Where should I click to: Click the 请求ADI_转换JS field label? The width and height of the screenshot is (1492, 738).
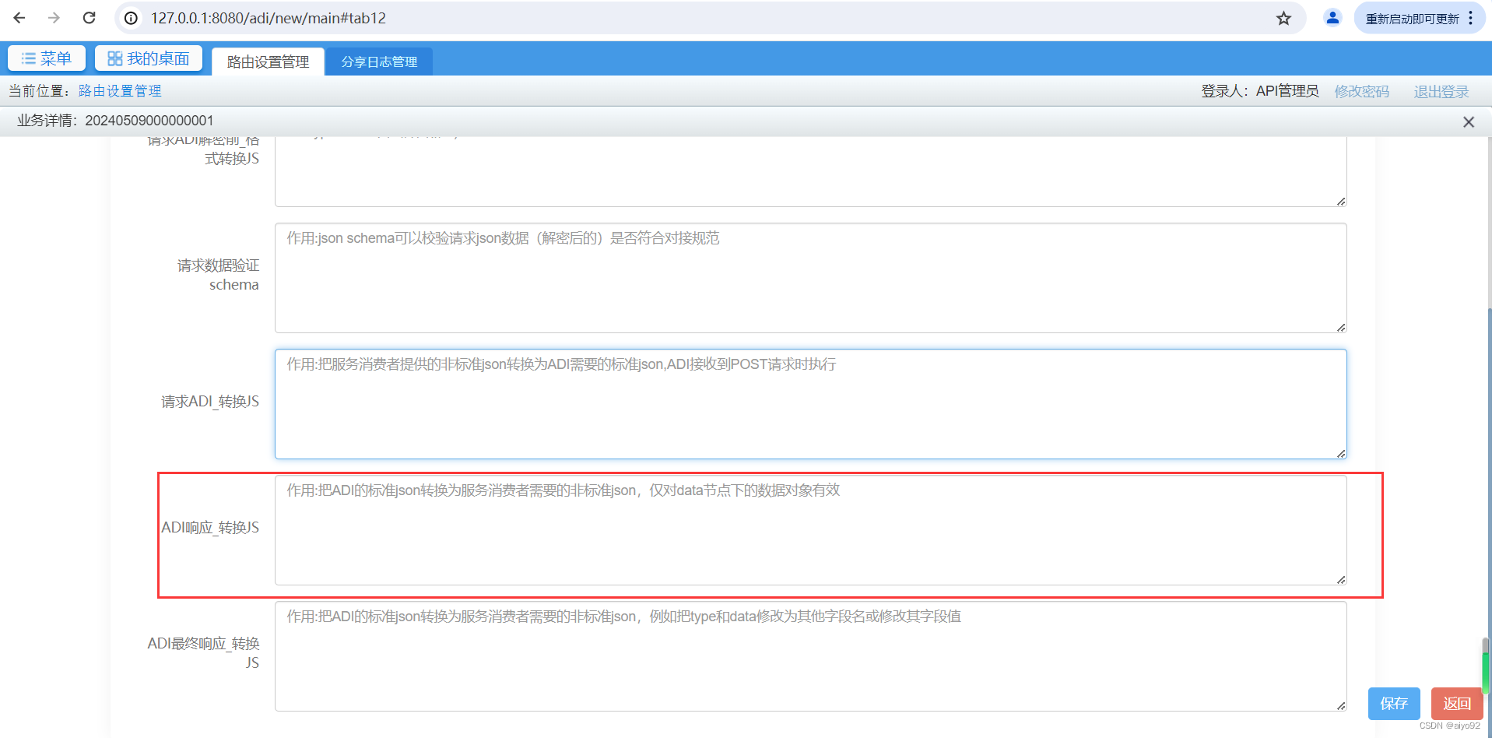tap(210, 402)
